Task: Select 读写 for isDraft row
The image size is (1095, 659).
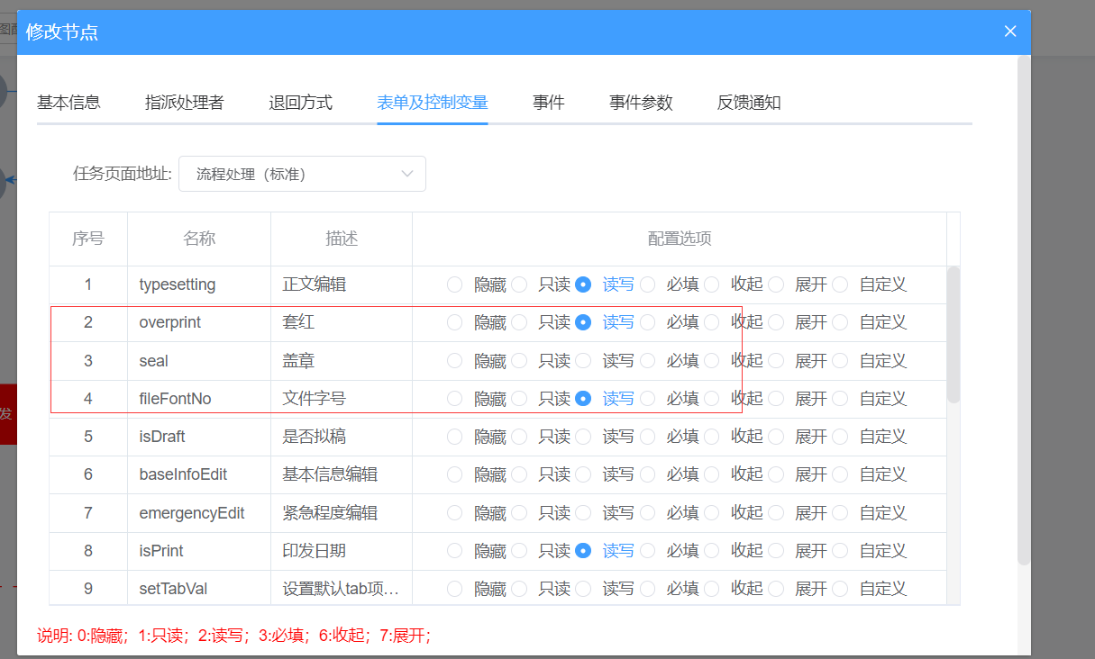Action: pyautogui.click(x=583, y=437)
